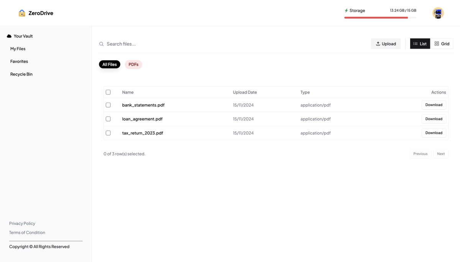Select the PDFs filter chip
Viewport: 460px width, 262px height.
click(133, 64)
